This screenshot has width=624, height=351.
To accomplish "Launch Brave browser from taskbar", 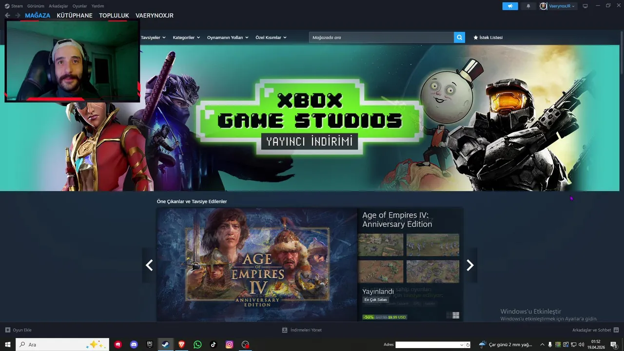I will pyautogui.click(x=181, y=345).
